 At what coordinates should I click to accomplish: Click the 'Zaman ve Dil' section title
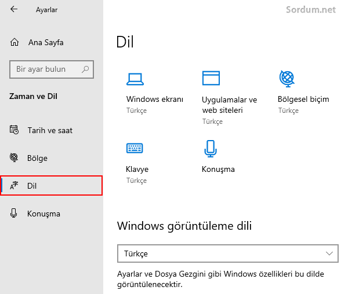pyautogui.click(x=33, y=96)
